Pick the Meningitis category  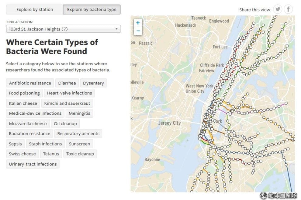point(79,113)
